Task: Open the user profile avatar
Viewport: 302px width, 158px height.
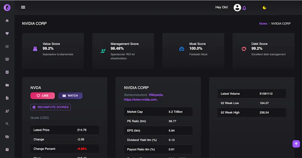Action: coord(237,8)
